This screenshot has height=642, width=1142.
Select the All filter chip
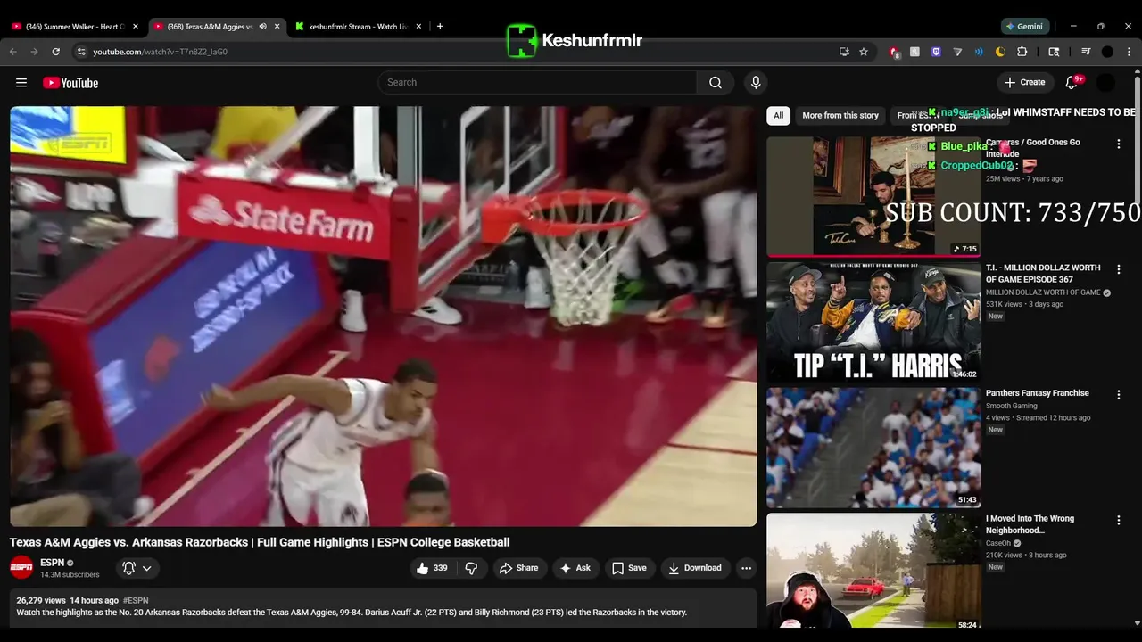pos(778,115)
